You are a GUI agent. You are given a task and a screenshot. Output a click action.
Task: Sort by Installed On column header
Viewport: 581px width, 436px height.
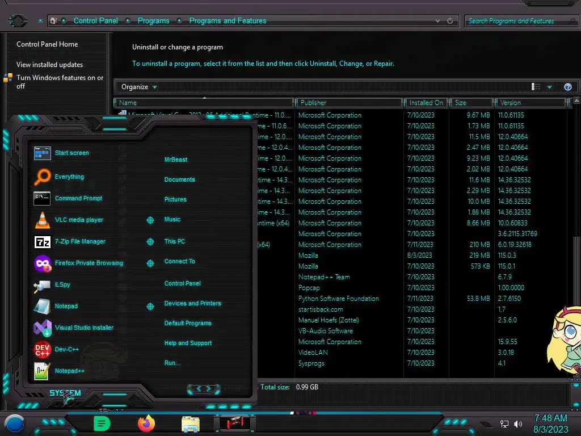coord(426,103)
